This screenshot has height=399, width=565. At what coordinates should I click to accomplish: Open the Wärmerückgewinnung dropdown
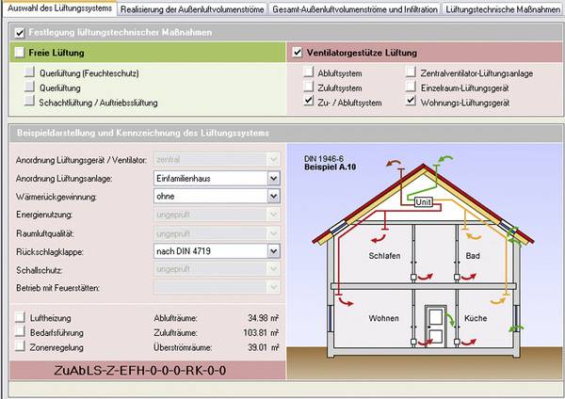273,197
